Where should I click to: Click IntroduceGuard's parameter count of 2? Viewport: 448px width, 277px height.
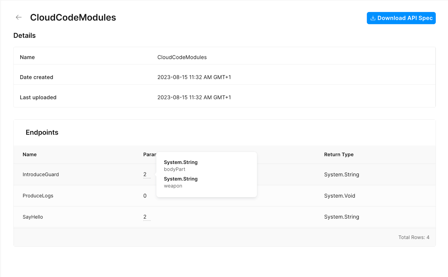point(145,175)
